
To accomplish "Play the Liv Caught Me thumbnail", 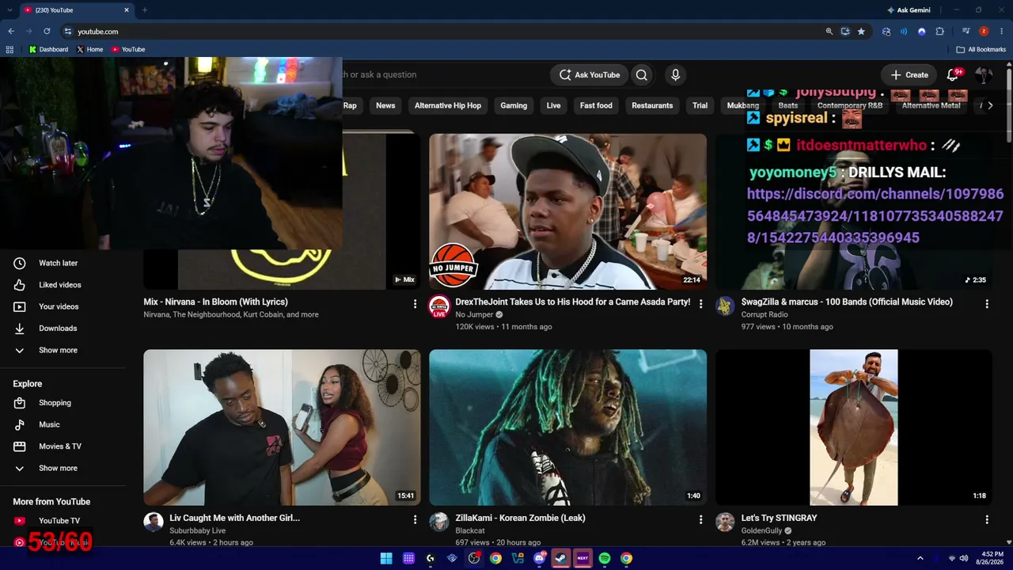I will click(282, 427).
